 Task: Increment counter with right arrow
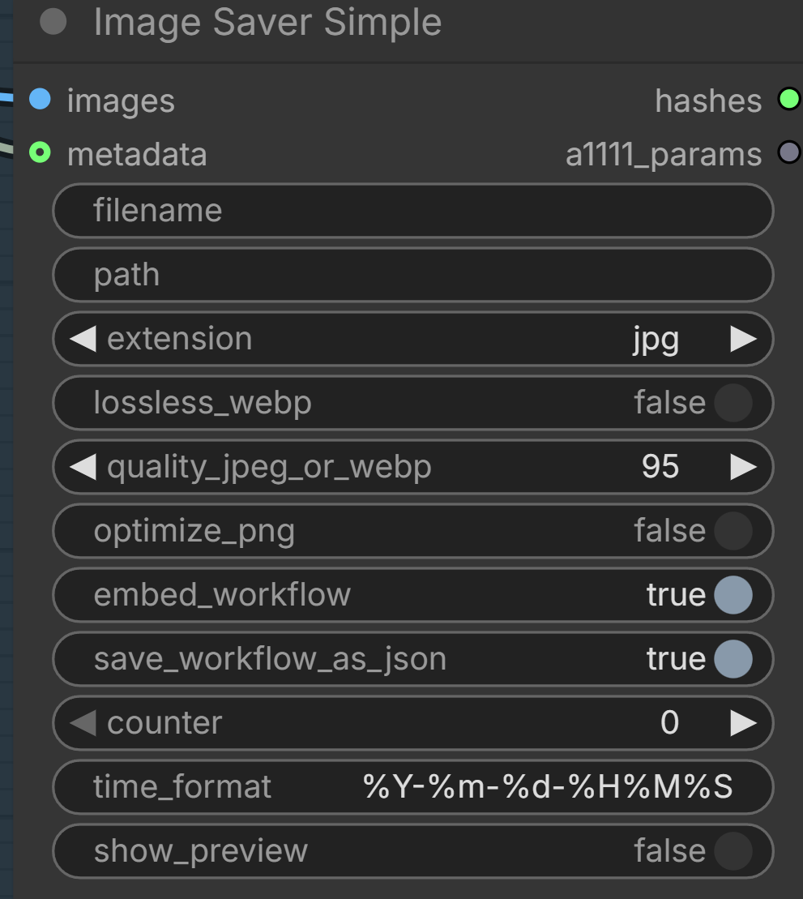point(743,724)
